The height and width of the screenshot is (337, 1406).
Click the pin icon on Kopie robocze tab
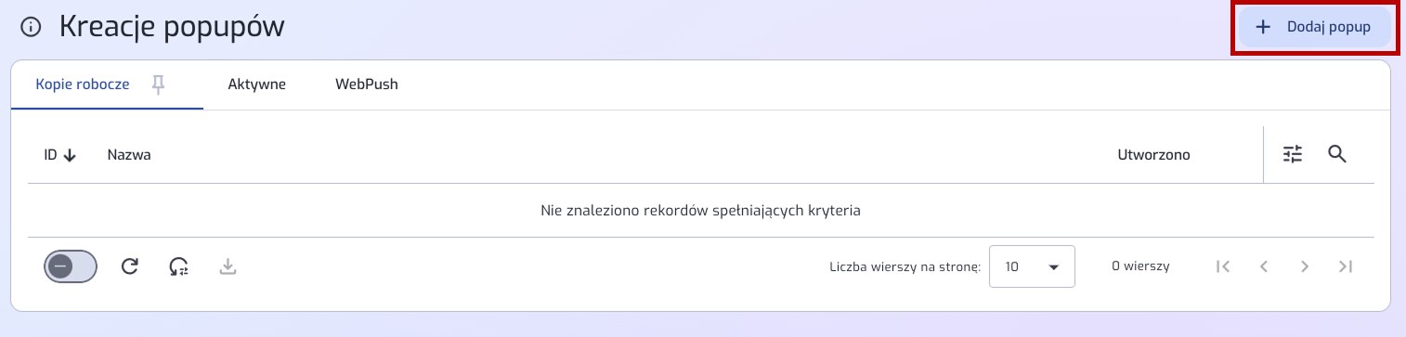[159, 84]
